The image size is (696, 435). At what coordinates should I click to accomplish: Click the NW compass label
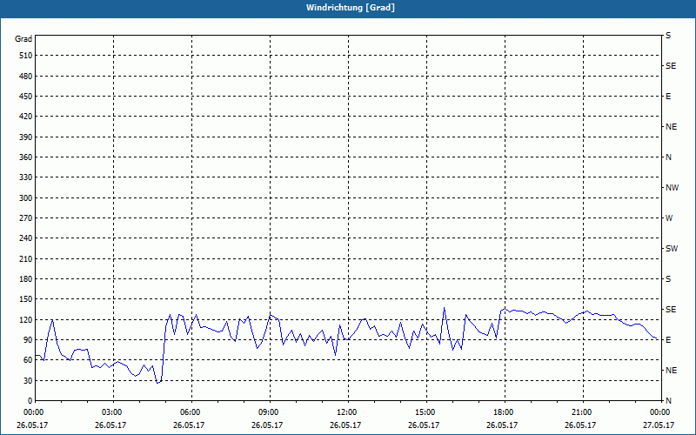coord(672,188)
